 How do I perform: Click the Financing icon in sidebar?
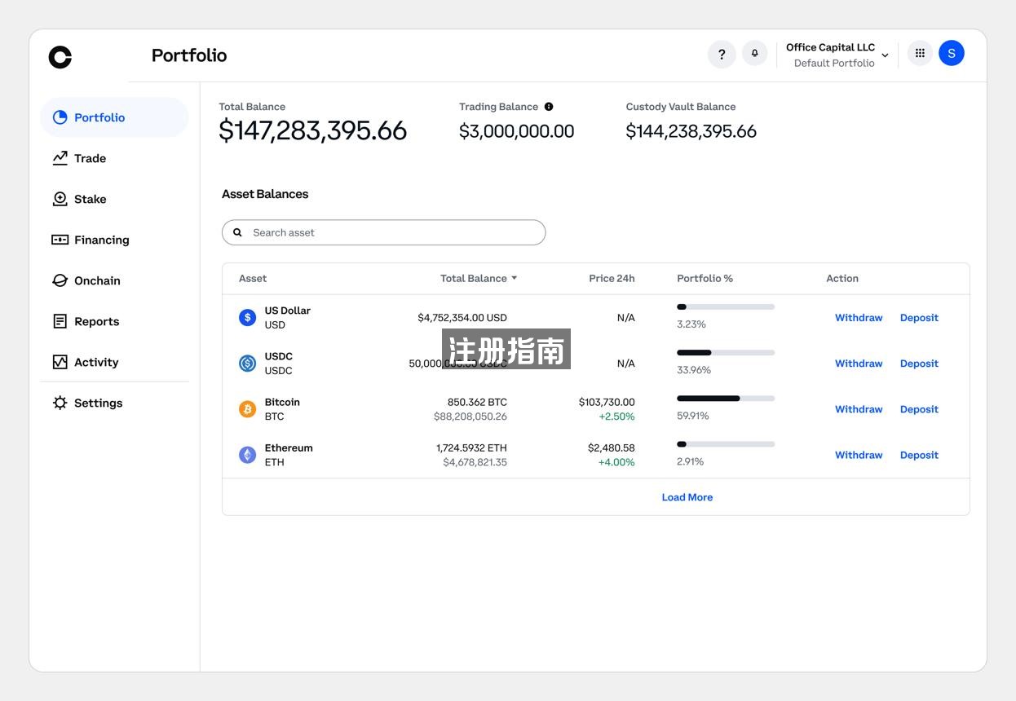(60, 240)
